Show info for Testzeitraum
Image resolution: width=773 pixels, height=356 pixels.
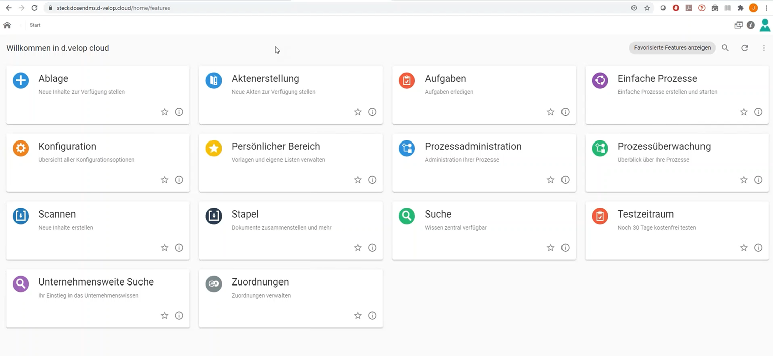pos(758,248)
